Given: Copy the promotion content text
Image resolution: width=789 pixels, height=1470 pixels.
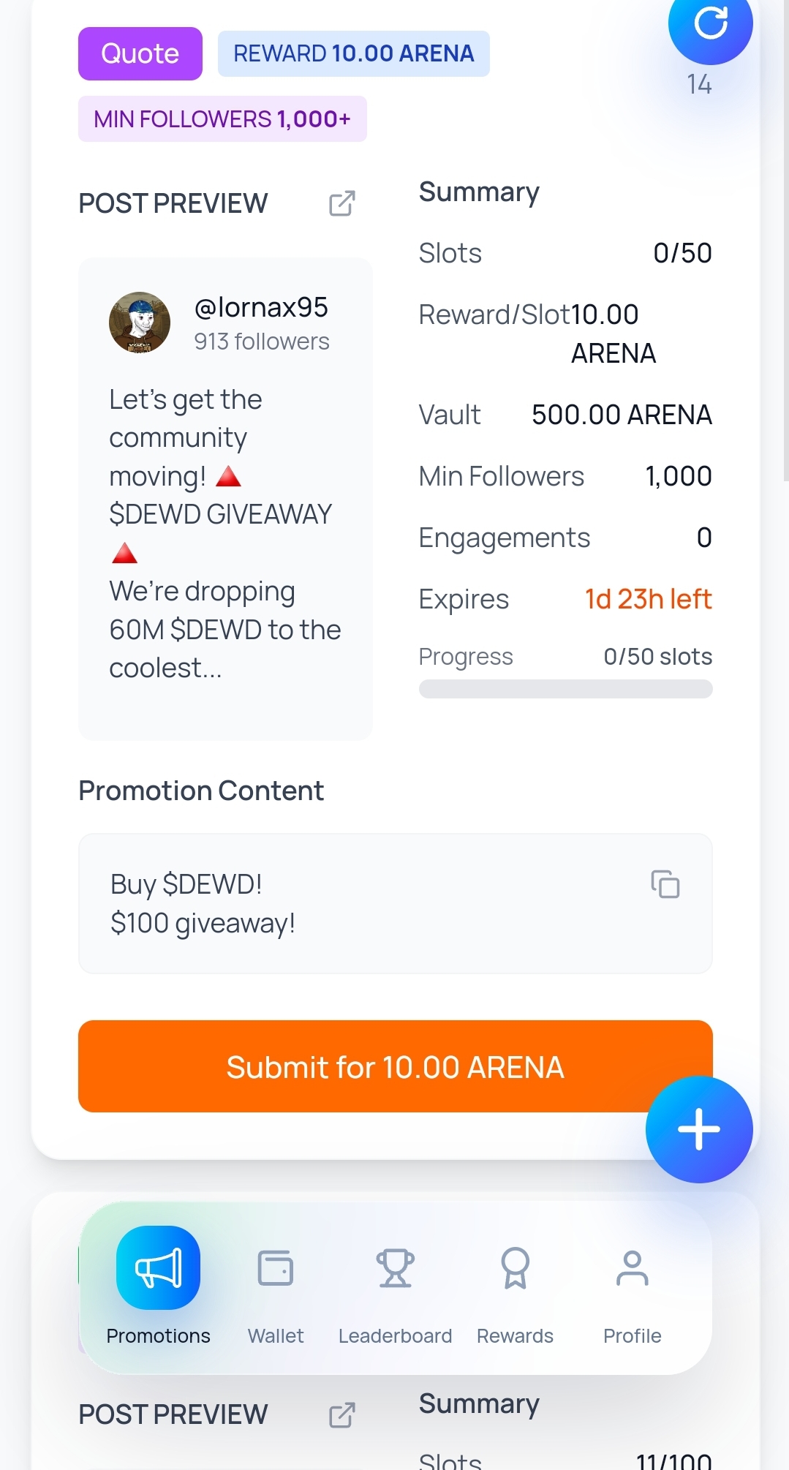Looking at the screenshot, I should 665,884.
